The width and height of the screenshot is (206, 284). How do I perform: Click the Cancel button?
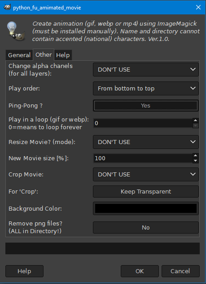pyautogui.click(x=180, y=271)
